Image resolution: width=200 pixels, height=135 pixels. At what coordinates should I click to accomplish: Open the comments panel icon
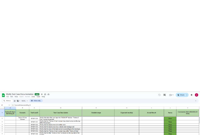coord(164,95)
